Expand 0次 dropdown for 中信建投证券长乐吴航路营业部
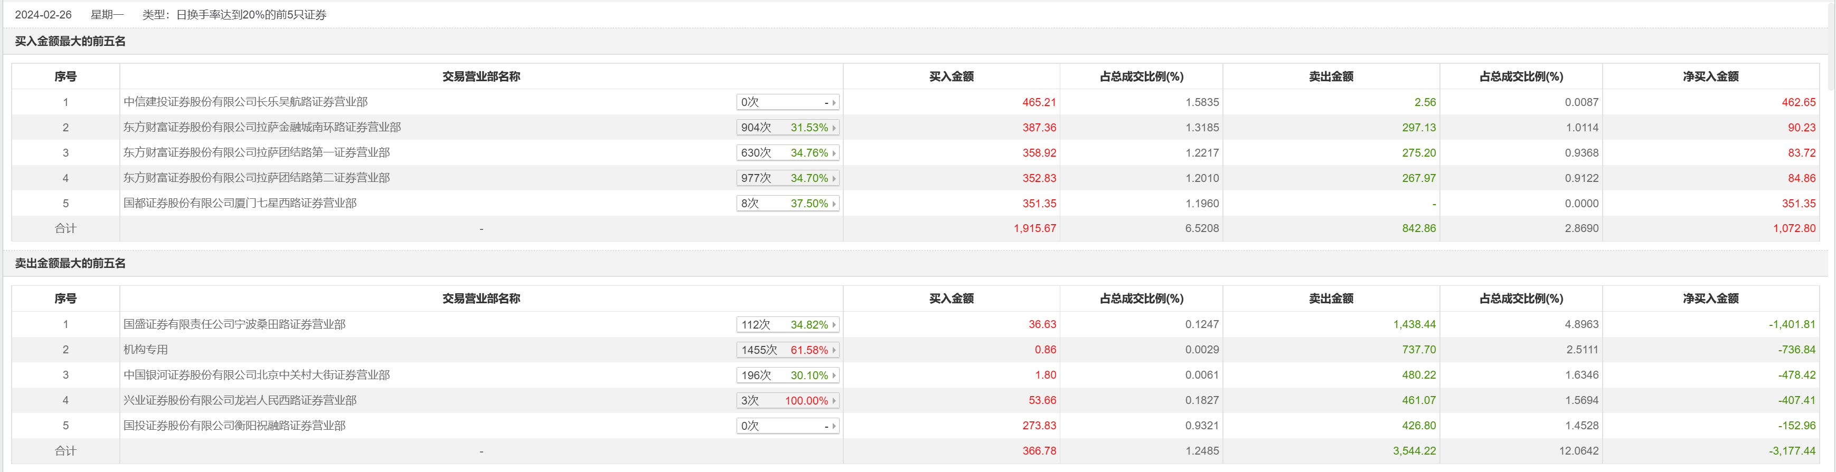Image resolution: width=1836 pixels, height=472 pixels. click(x=787, y=102)
